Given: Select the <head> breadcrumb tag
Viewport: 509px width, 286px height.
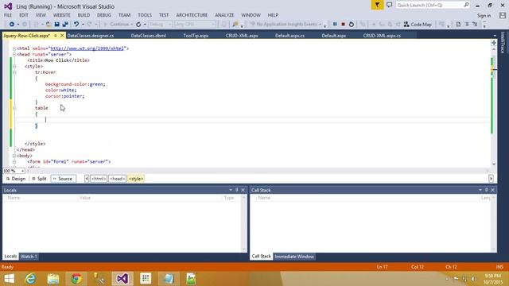Looking at the screenshot, I should [117, 179].
